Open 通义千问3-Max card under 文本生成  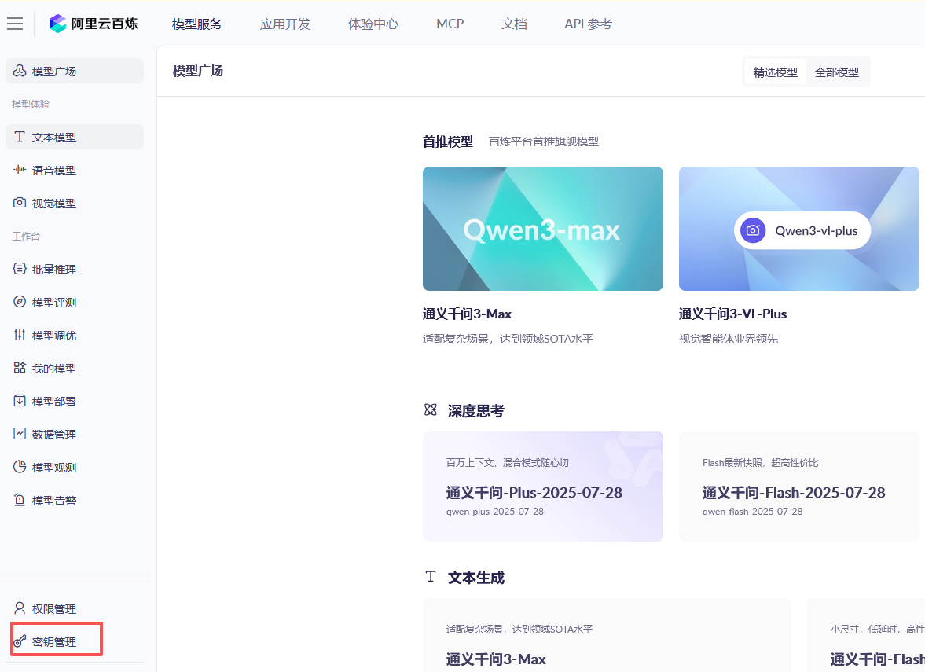click(607, 635)
